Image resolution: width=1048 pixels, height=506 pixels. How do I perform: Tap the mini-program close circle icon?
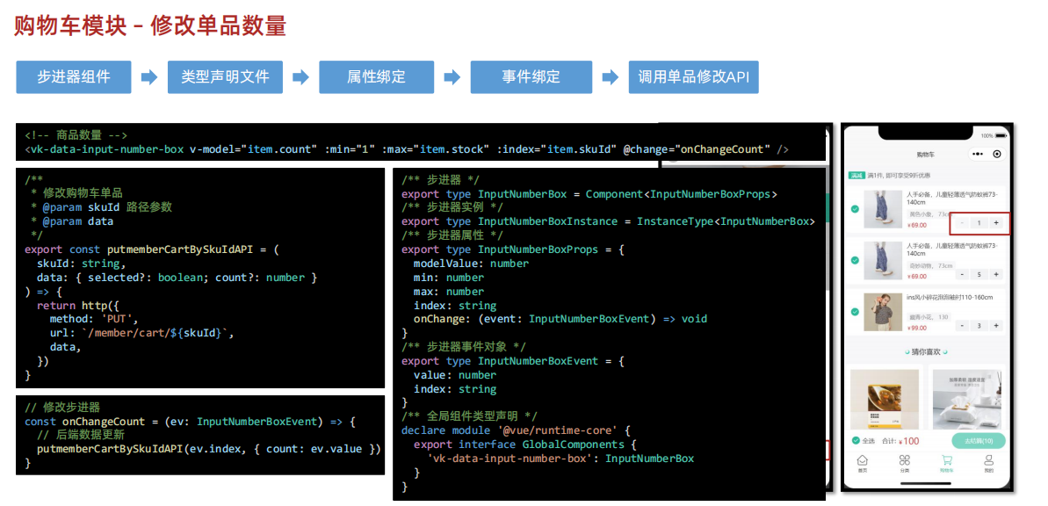(997, 155)
